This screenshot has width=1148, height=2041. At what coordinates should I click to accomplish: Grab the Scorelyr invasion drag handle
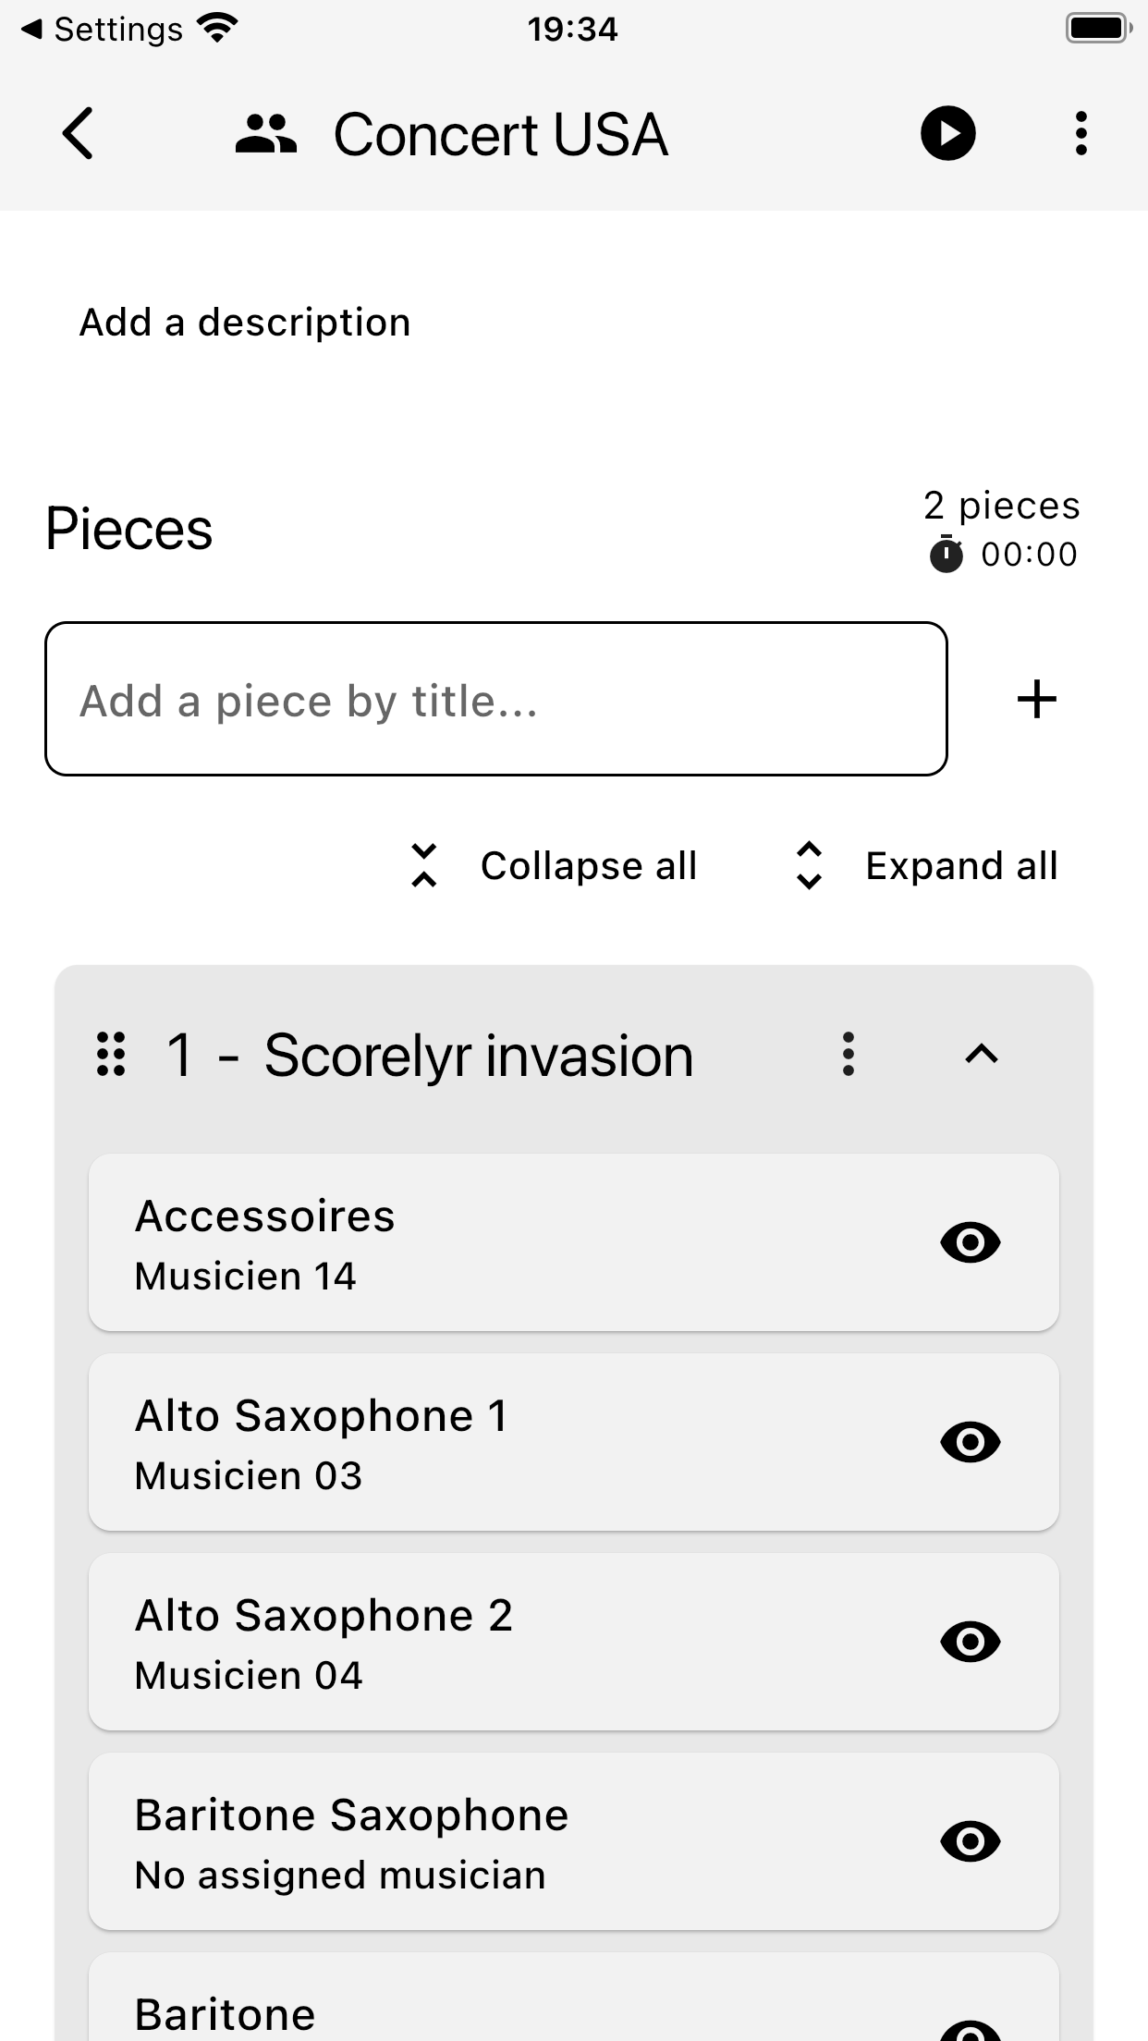pos(111,1055)
